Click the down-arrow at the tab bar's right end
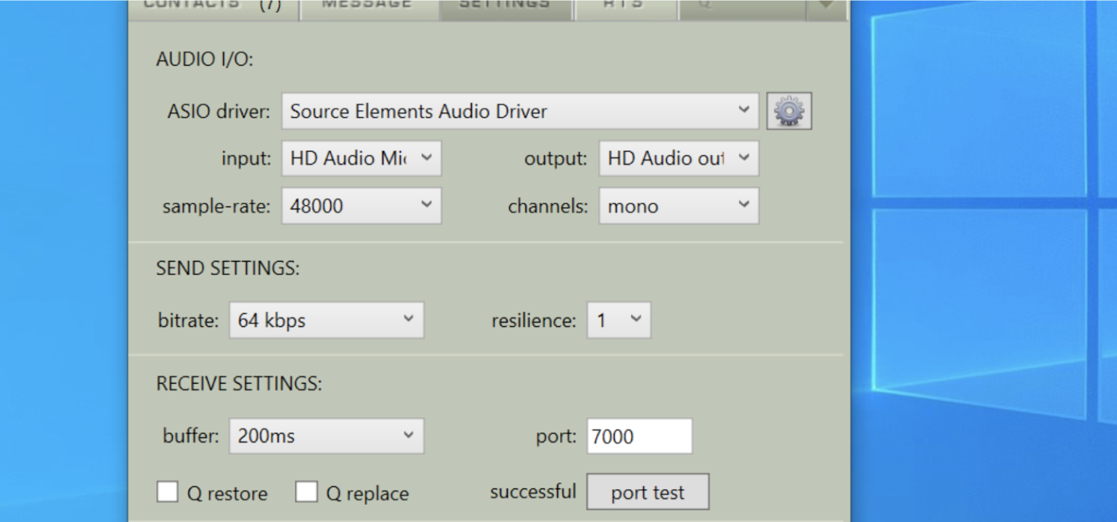Viewport: 1117px width, 522px height. [826, 6]
